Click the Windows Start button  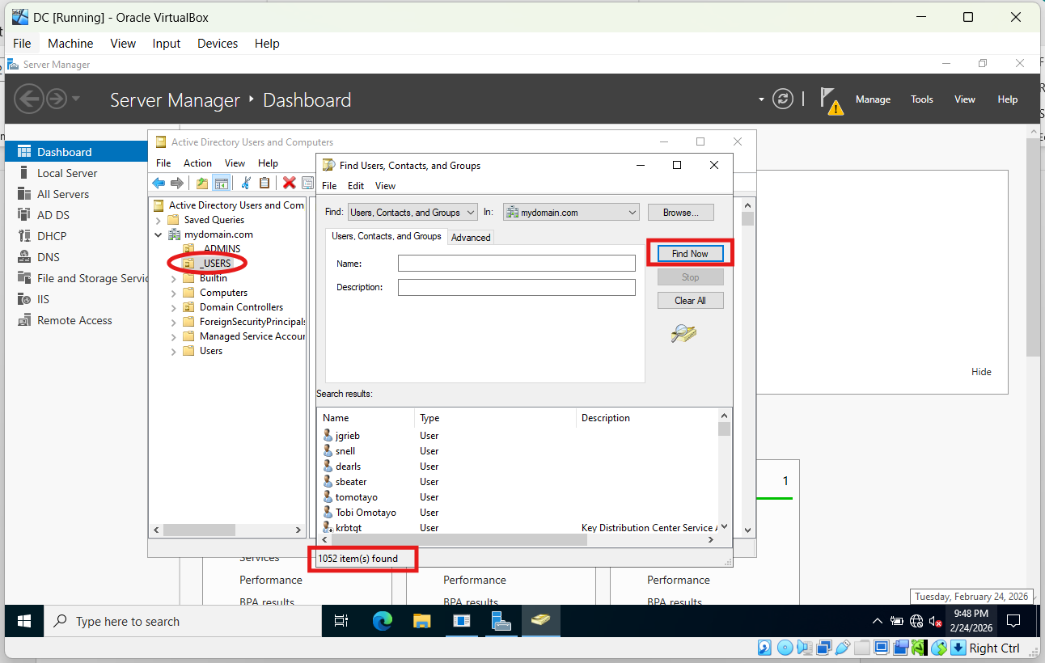click(x=24, y=621)
